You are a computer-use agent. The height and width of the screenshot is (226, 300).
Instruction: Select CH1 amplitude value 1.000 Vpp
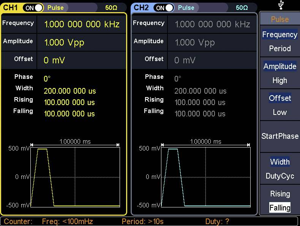64,42
